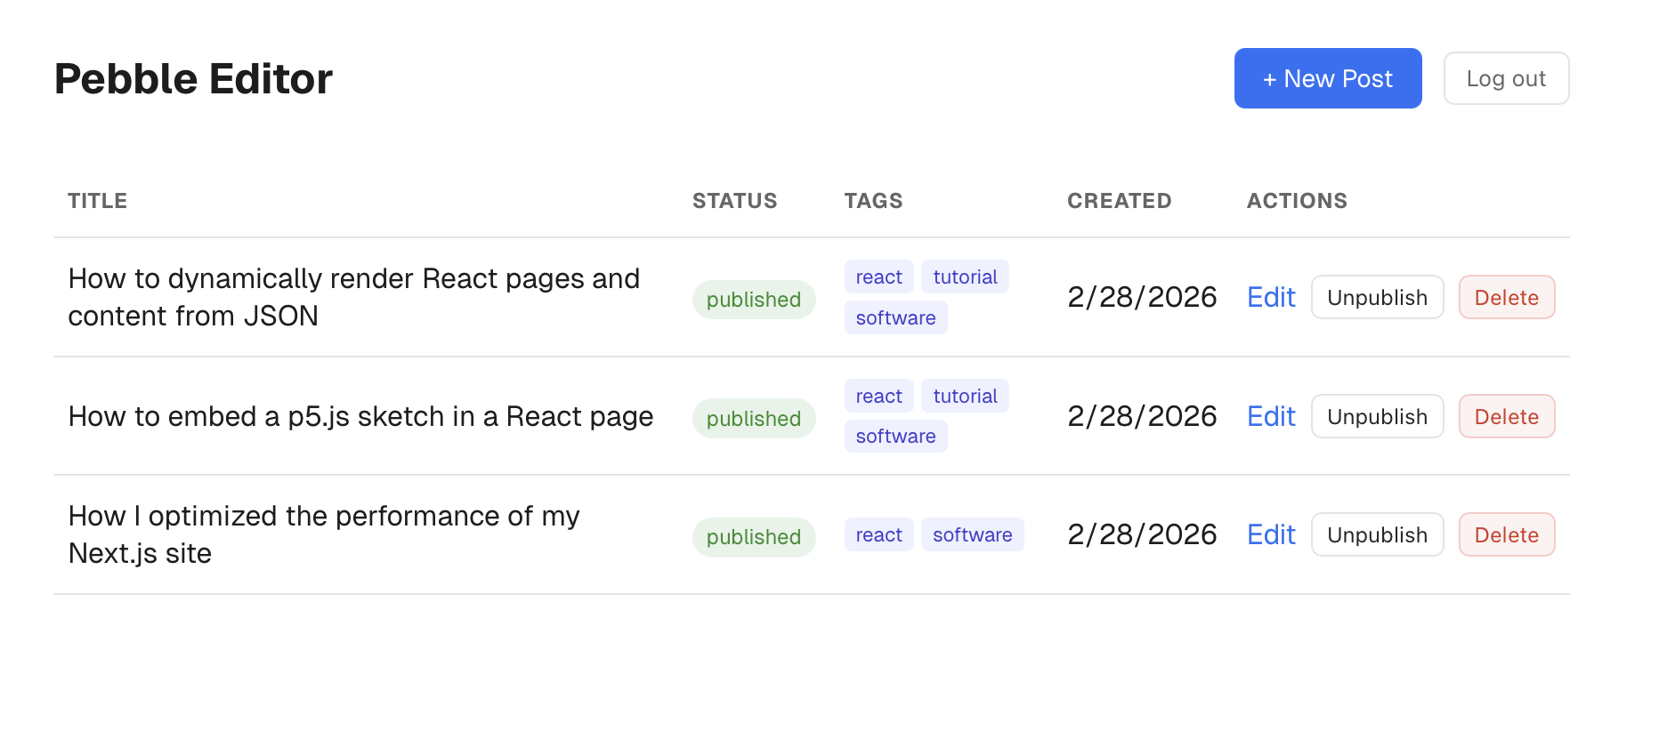Open Edit for the p5.js sketch post

point(1270,416)
